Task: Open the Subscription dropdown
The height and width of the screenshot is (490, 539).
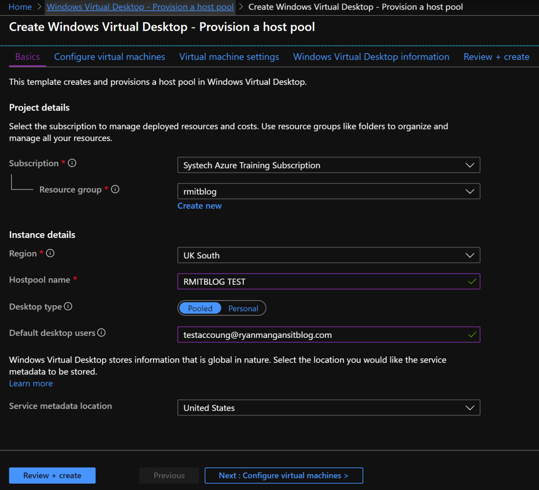Action: pos(328,165)
